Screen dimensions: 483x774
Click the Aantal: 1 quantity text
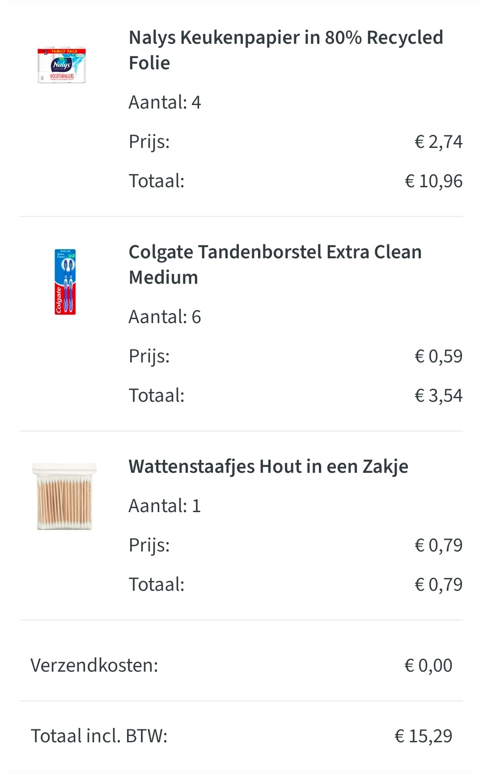pyautogui.click(x=165, y=506)
